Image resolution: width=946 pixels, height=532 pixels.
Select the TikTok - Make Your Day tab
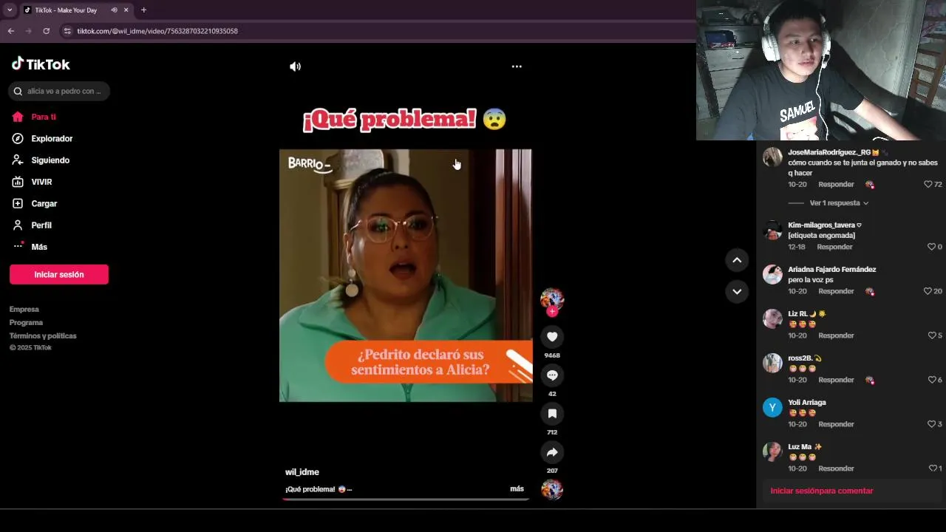point(76,10)
